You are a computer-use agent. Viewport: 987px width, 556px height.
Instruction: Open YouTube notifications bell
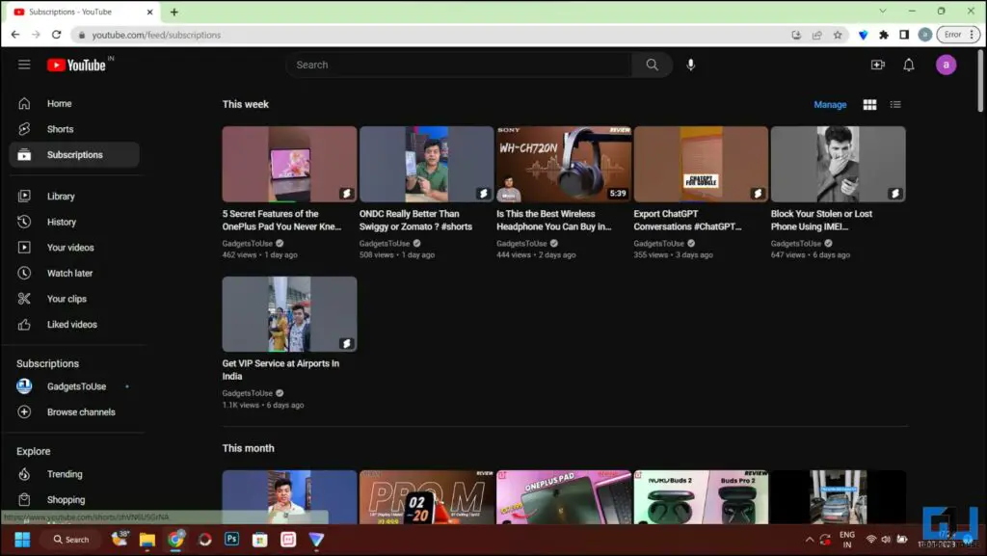point(907,65)
